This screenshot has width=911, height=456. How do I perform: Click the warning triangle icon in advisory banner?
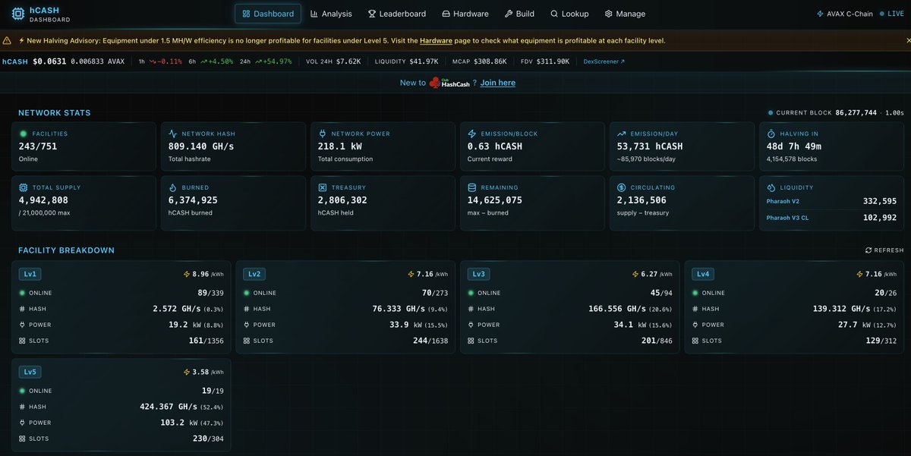pyautogui.click(x=7, y=41)
